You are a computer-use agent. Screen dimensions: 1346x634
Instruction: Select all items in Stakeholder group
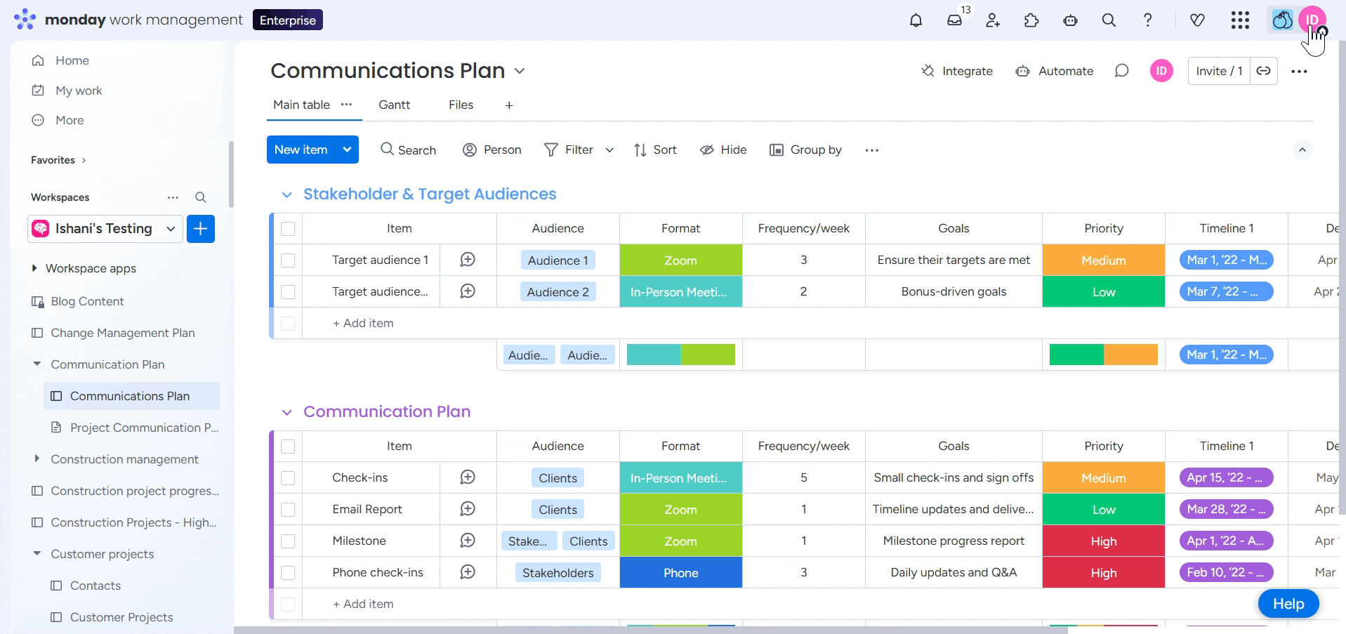288,229
